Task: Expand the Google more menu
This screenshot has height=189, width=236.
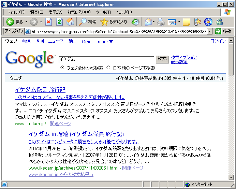Action: 105,42
